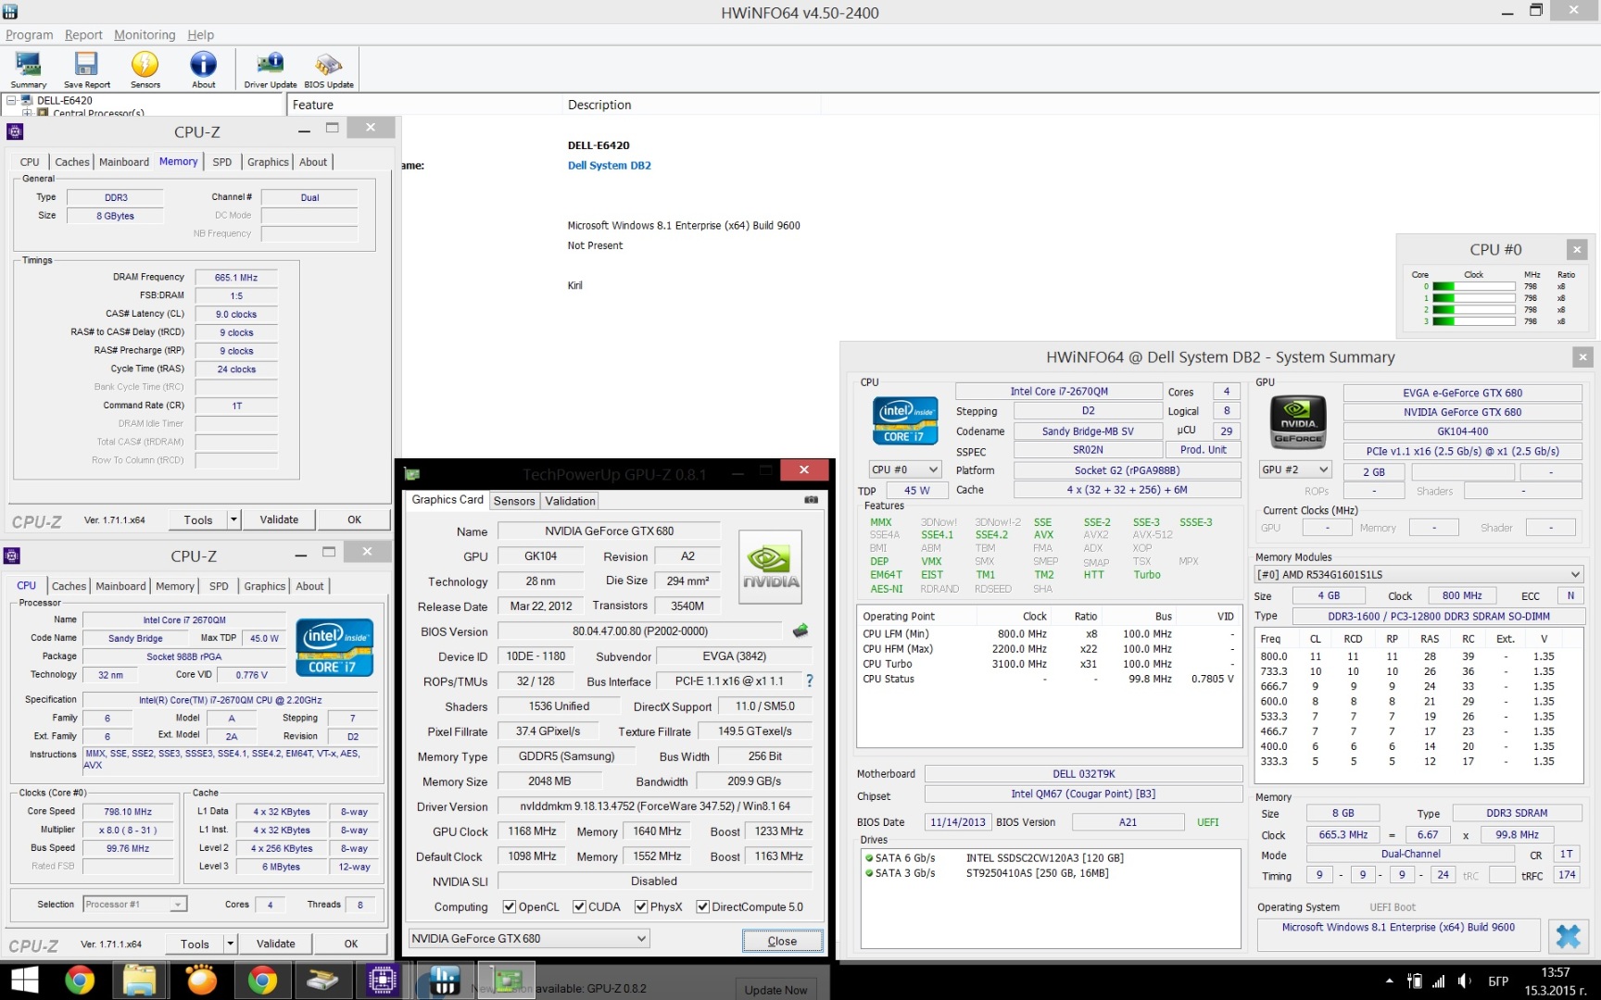Click the About icon in HWiNFO64 toolbar
Image resolution: width=1601 pixels, height=1000 pixels.
(x=203, y=70)
